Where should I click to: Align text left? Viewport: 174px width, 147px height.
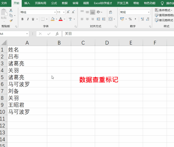(x=82, y=19)
